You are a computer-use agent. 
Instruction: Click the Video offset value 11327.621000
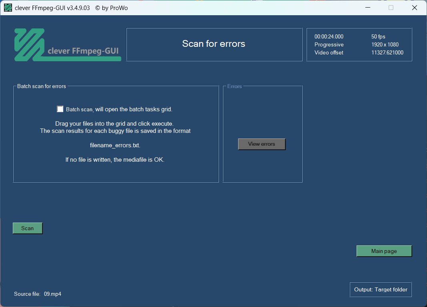point(387,52)
